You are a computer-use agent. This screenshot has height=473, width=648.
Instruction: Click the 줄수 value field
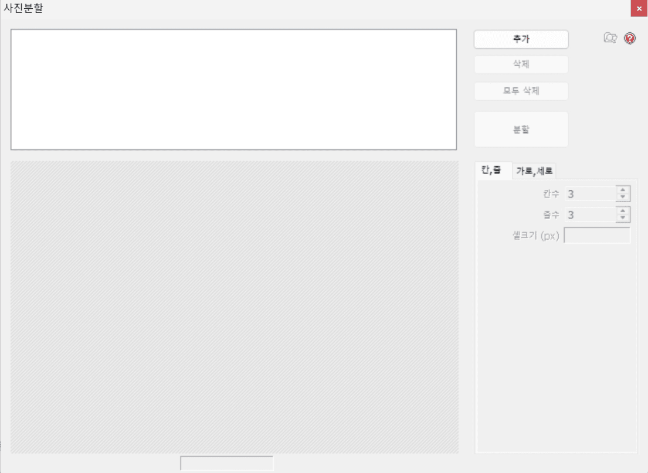point(590,215)
